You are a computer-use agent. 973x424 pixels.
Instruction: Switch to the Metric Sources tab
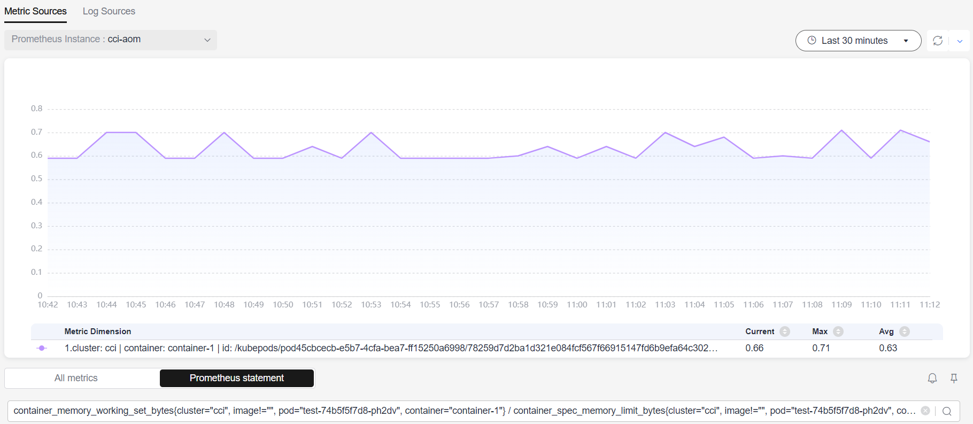click(35, 11)
